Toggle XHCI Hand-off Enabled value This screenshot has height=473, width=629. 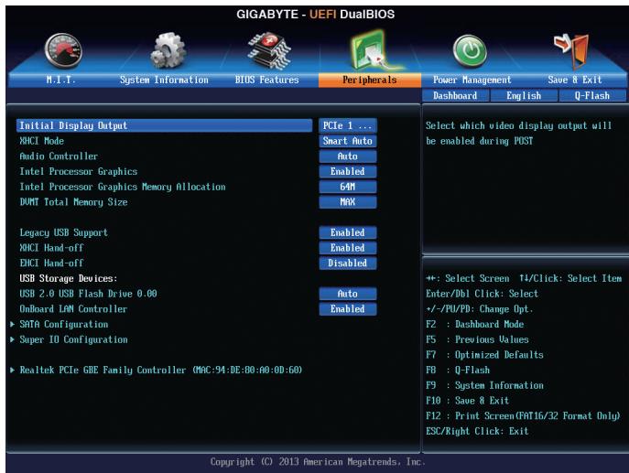(x=348, y=248)
